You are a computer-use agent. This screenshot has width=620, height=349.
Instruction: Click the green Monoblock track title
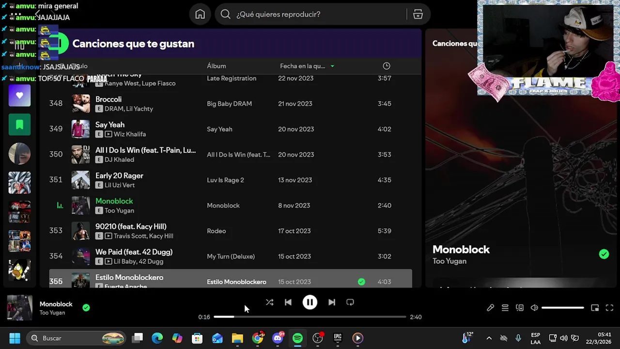point(114,201)
